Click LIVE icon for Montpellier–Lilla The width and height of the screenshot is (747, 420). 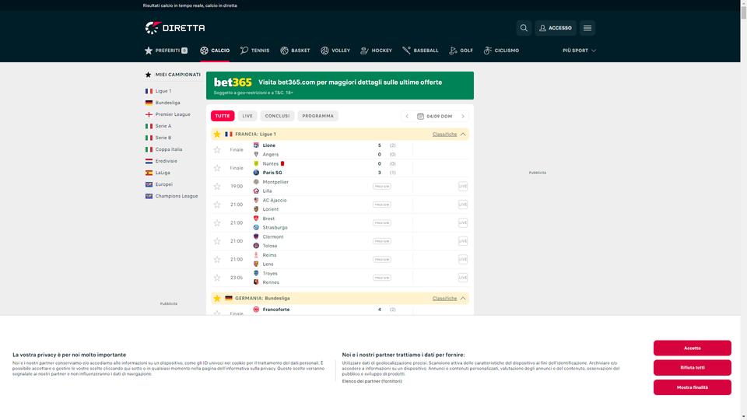(x=462, y=186)
